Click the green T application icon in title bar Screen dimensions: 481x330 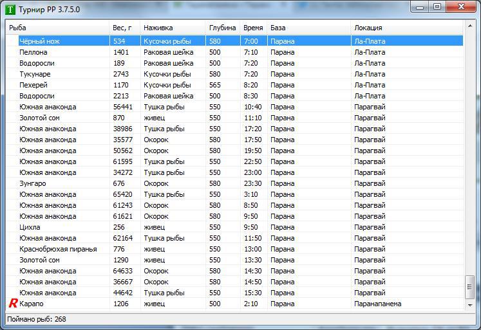(x=10, y=10)
